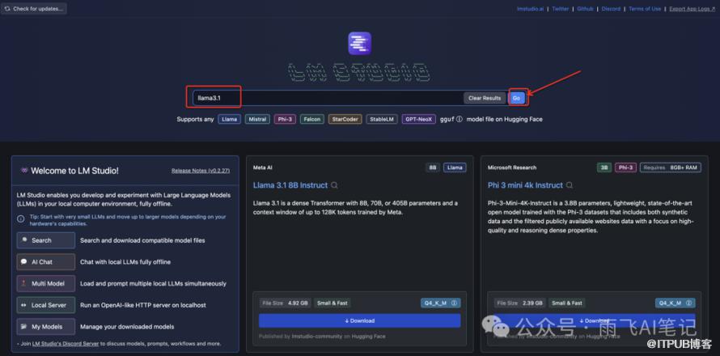Click the Q4_K_M info icon on Phi 3 card

pos(688,303)
